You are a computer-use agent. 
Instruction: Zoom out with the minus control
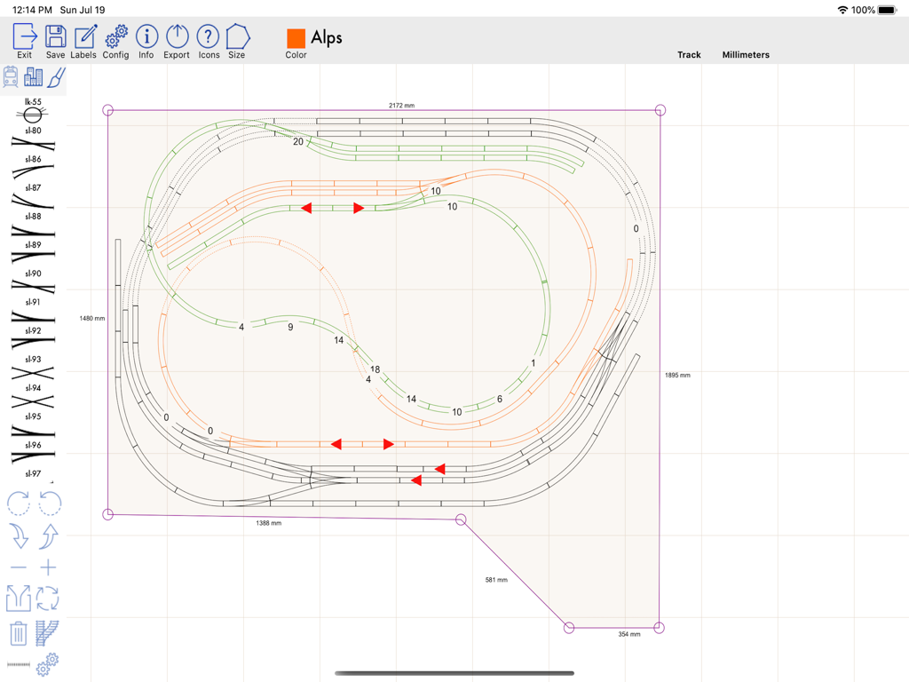click(x=19, y=567)
